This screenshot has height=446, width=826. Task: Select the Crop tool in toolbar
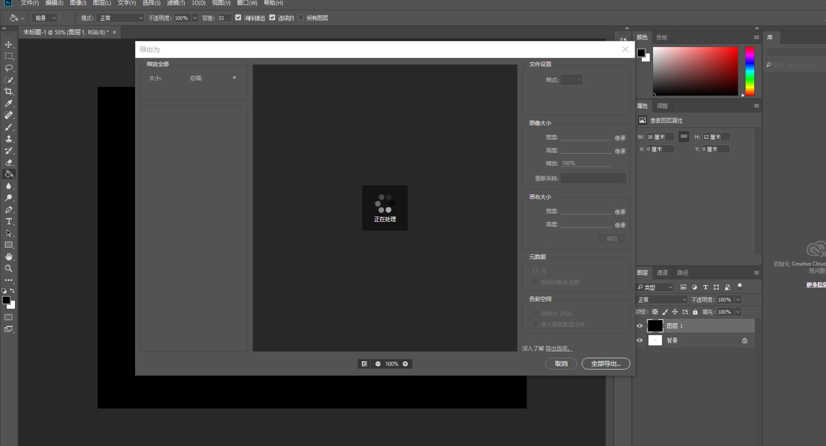click(9, 91)
